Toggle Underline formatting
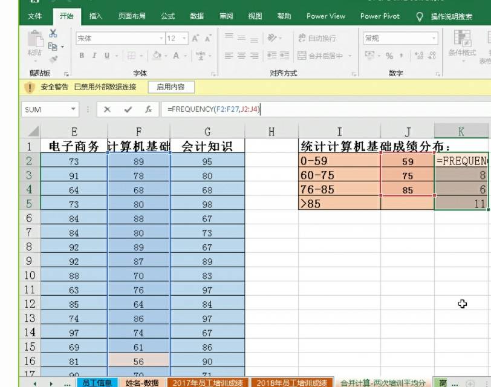Image resolution: width=491 pixels, height=387 pixels. 107,56
